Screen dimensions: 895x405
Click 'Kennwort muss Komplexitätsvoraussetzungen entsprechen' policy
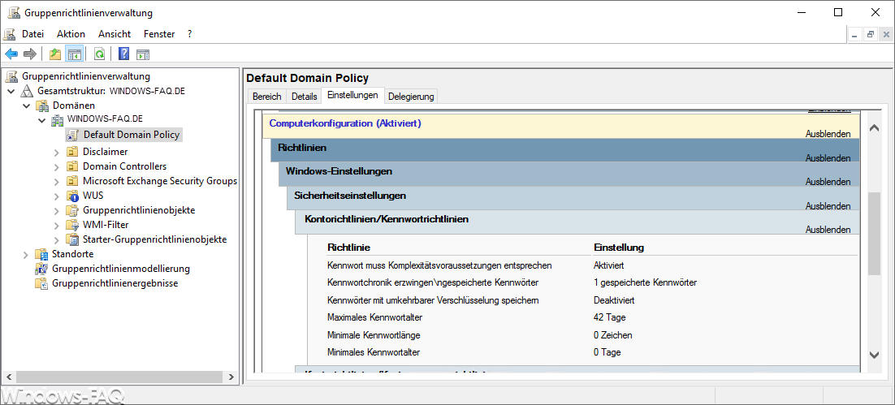439,266
